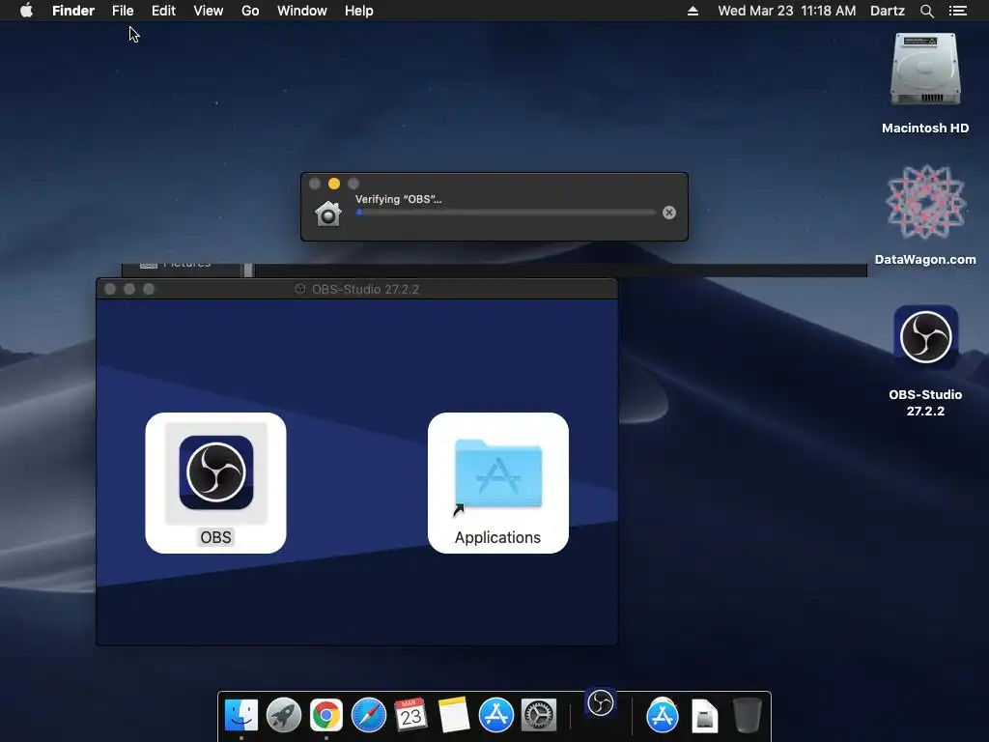Image resolution: width=989 pixels, height=742 pixels.
Task: Click the OBS-Studio 27.2.2 window title
Action: 365,289
